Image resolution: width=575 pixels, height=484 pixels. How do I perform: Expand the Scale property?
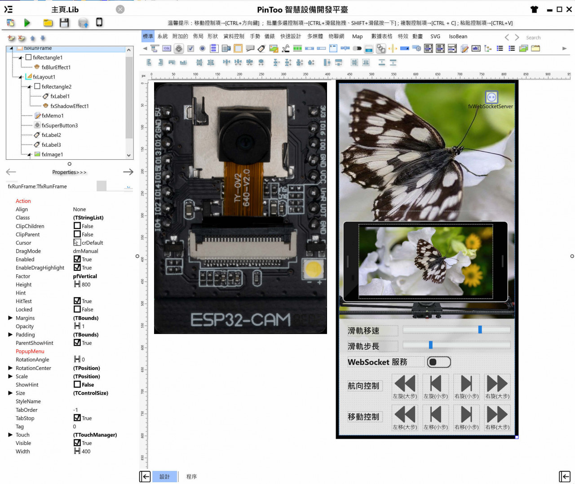(10, 376)
